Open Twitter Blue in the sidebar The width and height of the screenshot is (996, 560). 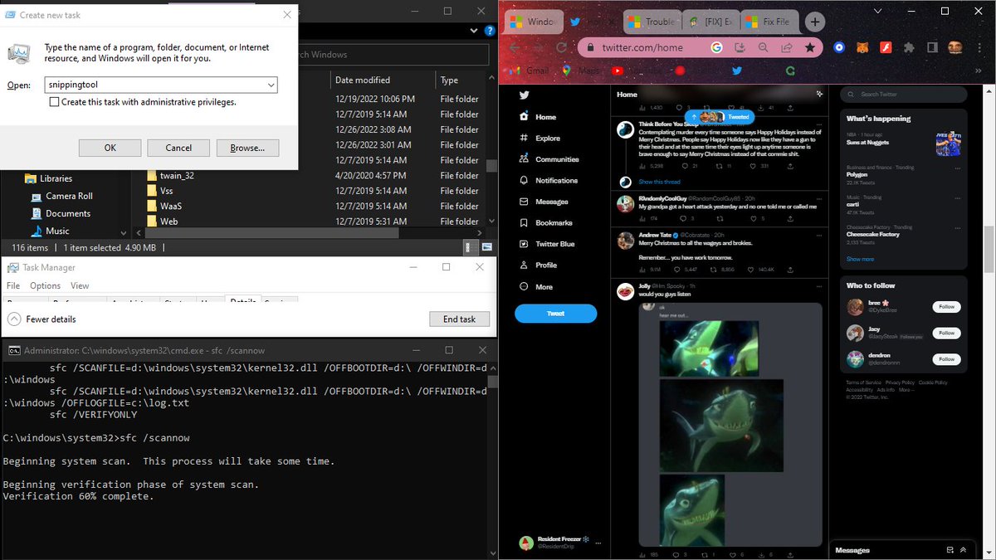(547, 244)
